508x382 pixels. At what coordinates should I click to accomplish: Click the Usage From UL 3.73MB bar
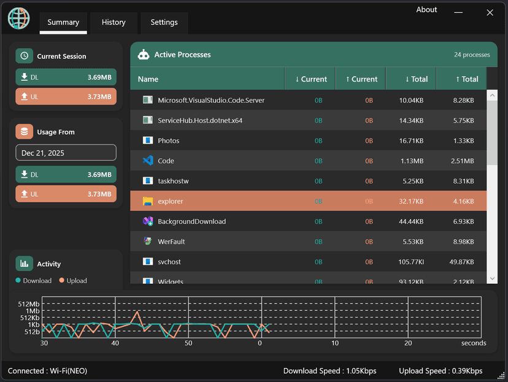click(x=66, y=194)
